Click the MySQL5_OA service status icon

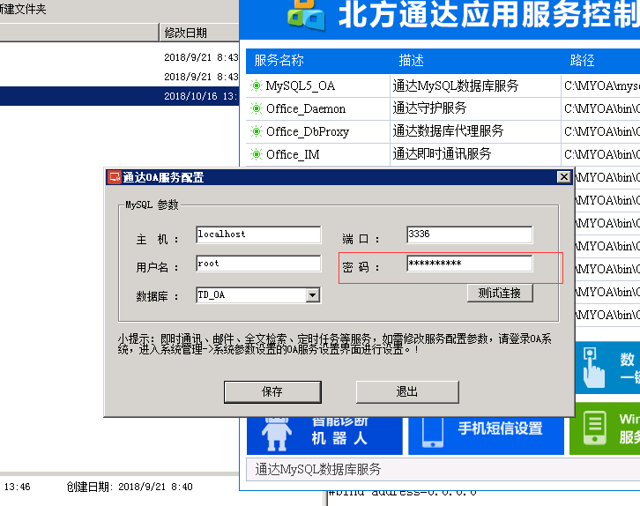(x=257, y=86)
